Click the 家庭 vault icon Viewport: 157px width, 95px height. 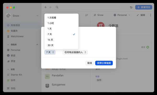coord(8,56)
